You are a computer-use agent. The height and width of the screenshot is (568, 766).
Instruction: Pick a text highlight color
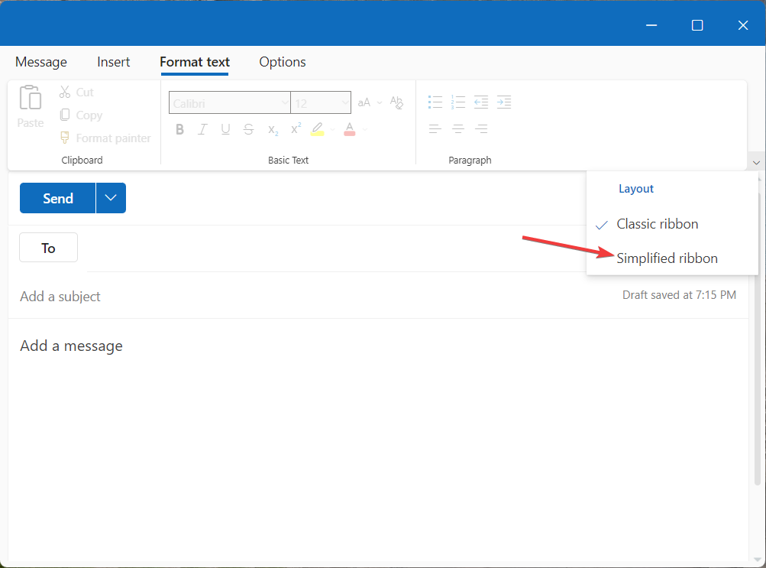(x=318, y=128)
